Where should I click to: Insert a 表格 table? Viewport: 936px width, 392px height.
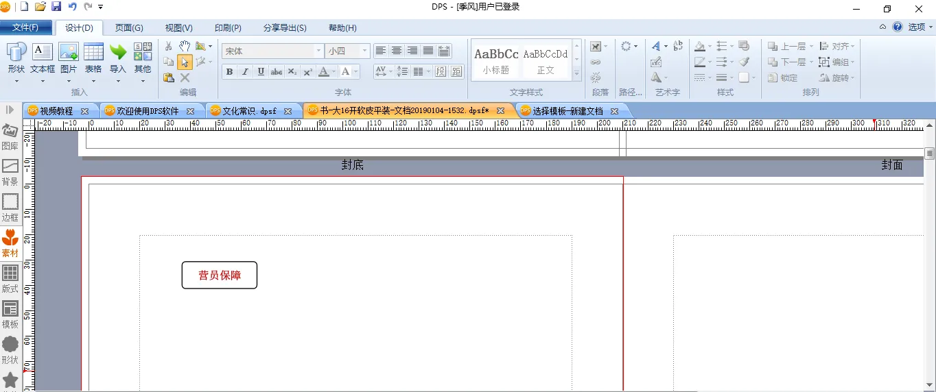click(93, 53)
